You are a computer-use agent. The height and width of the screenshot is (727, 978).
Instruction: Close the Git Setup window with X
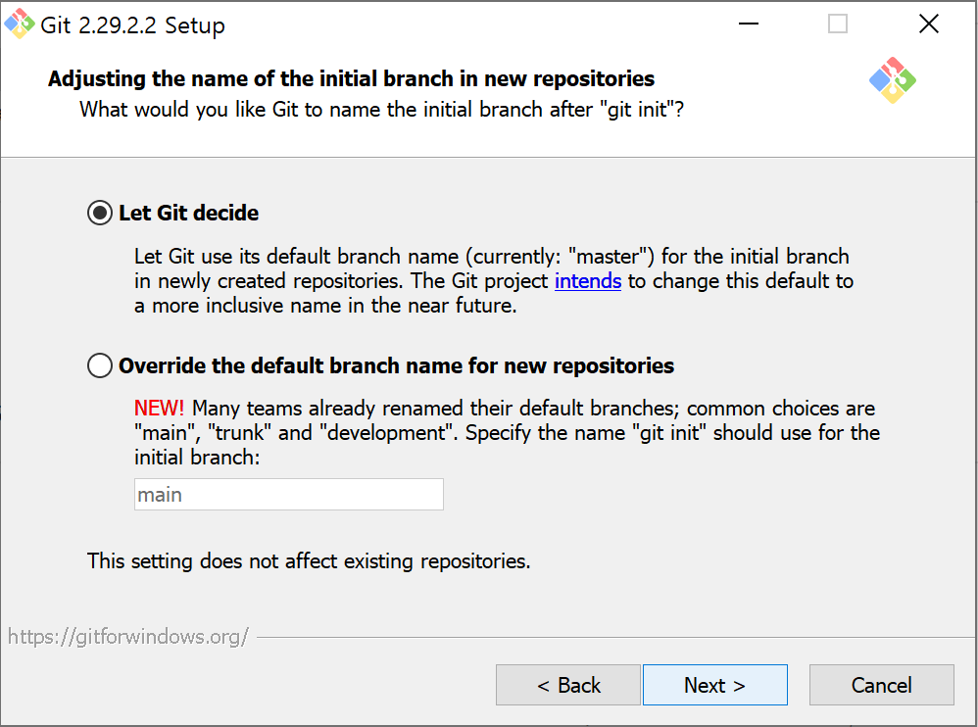(929, 24)
